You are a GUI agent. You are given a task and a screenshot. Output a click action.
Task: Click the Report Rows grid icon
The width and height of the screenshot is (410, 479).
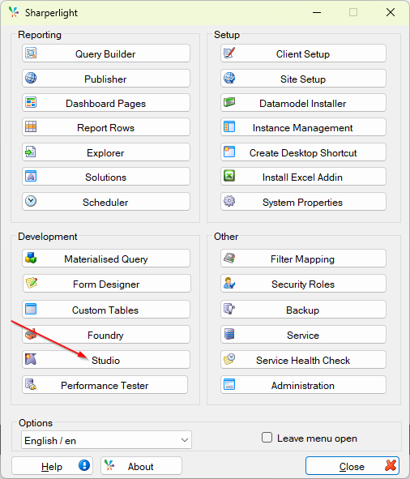31,126
